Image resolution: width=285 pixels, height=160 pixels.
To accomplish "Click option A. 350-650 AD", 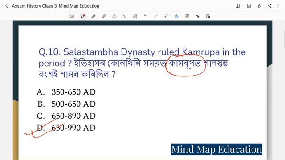I will [66, 92].
